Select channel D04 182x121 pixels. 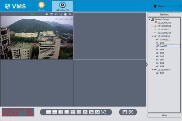(162, 49)
